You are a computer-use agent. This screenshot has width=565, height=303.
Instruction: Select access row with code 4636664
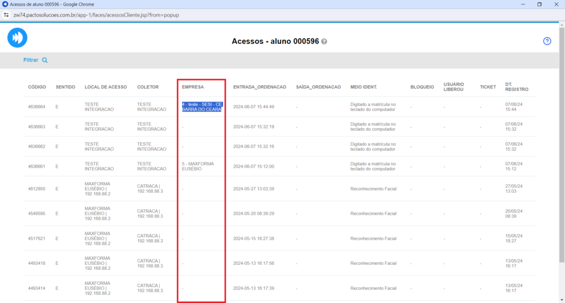[x=36, y=107]
